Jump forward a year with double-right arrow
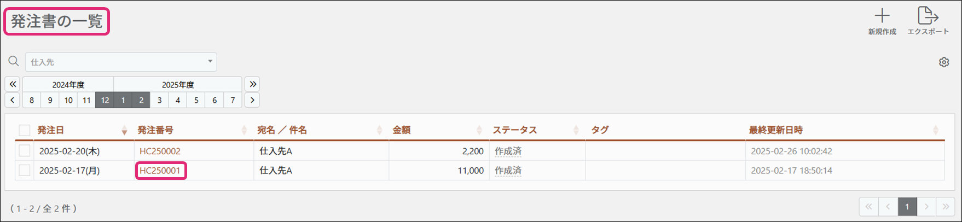The image size is (962, 222). (x=252, y=84)
